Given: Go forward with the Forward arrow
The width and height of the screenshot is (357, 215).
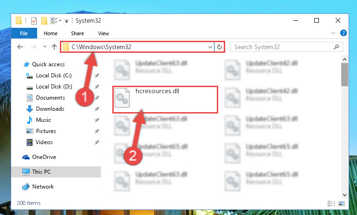Looking at the screenshot, I should (x=34, y=47).
